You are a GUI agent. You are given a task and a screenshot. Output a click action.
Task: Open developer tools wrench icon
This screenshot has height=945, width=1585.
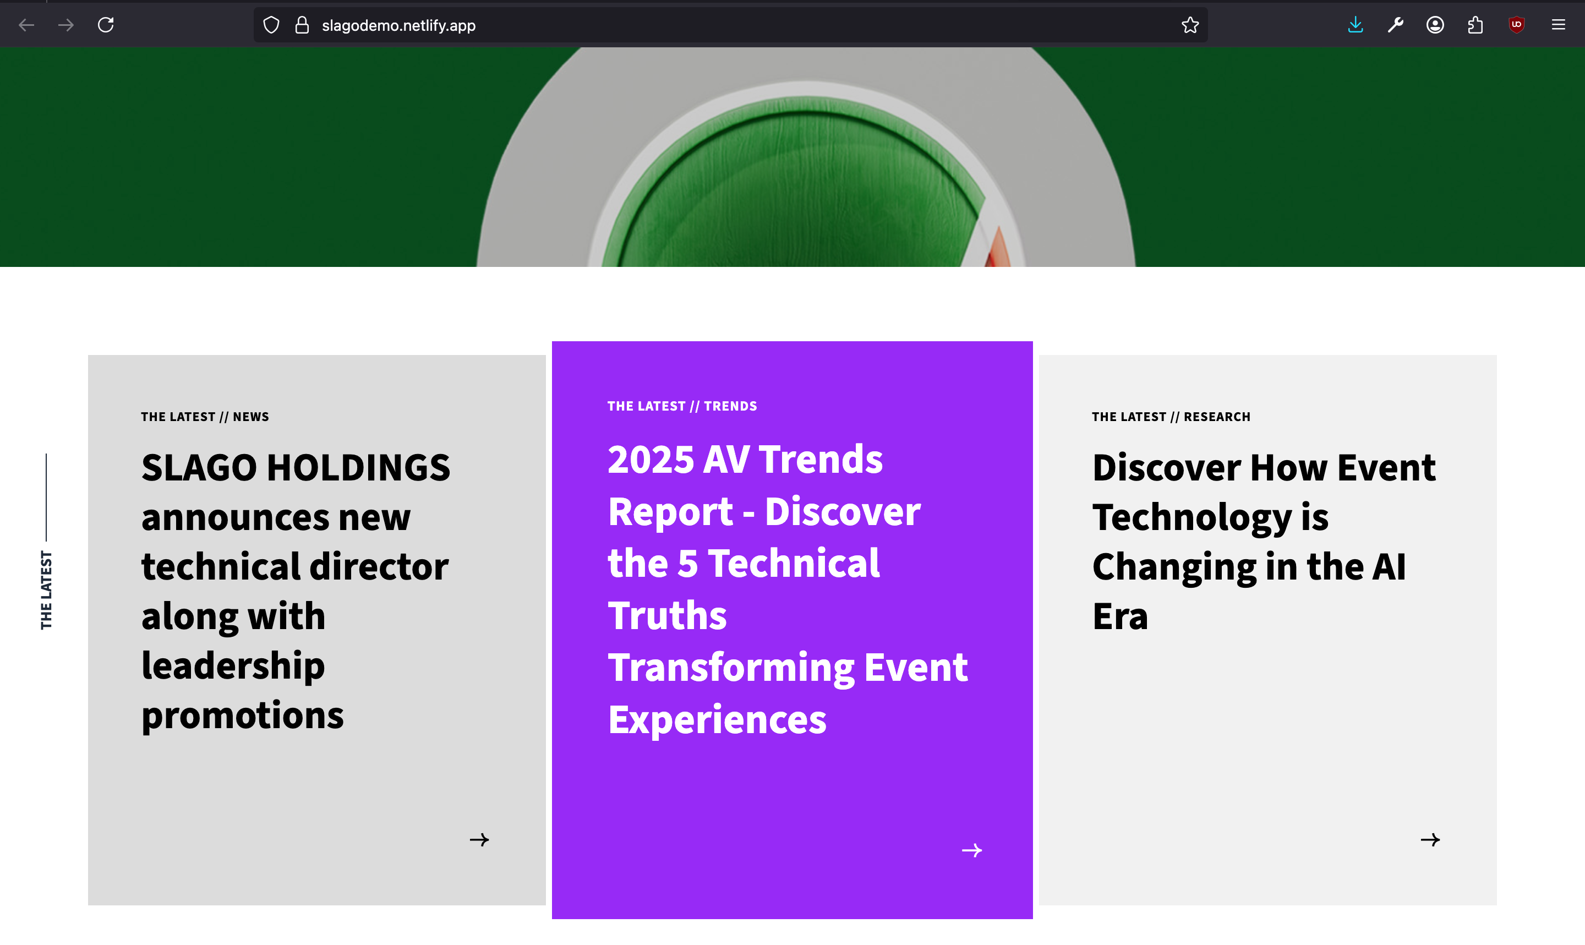point(1395,25)
